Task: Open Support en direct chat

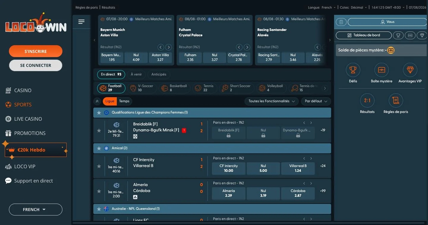Action: pyautogui.click(x=29, y=181)
